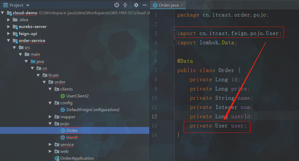Click the 'private Long id;' field
Screen dimensions: 299x161
click(x=215, y=79)
